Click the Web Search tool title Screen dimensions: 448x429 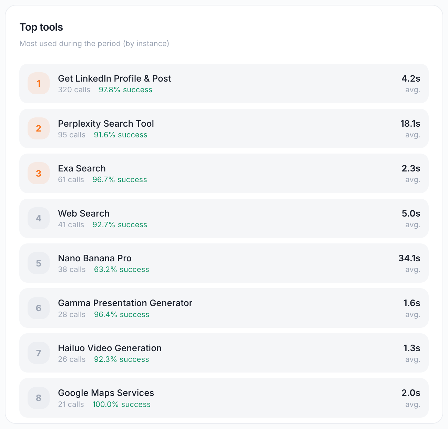(x=84, y=213)
